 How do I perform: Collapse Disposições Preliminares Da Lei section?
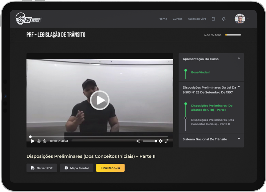tap(239, 87)
